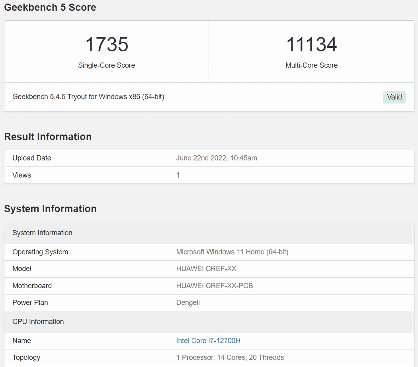
Task: Select the Multi-Core Score label
Action: pos(311,65)
